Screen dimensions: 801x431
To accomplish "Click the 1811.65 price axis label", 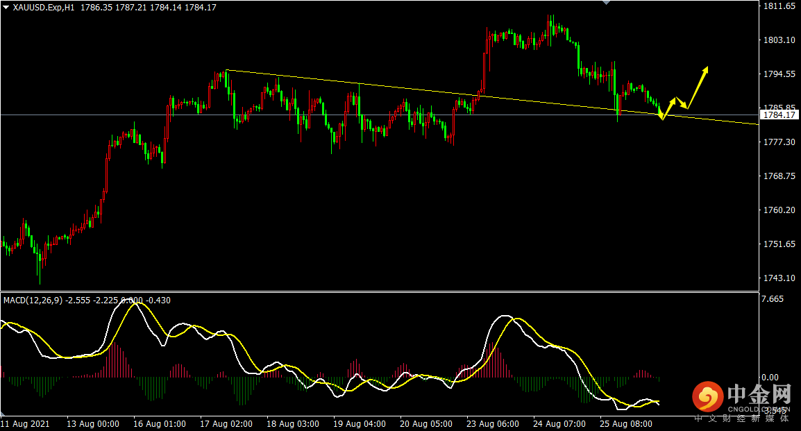I will click(779, 6).
